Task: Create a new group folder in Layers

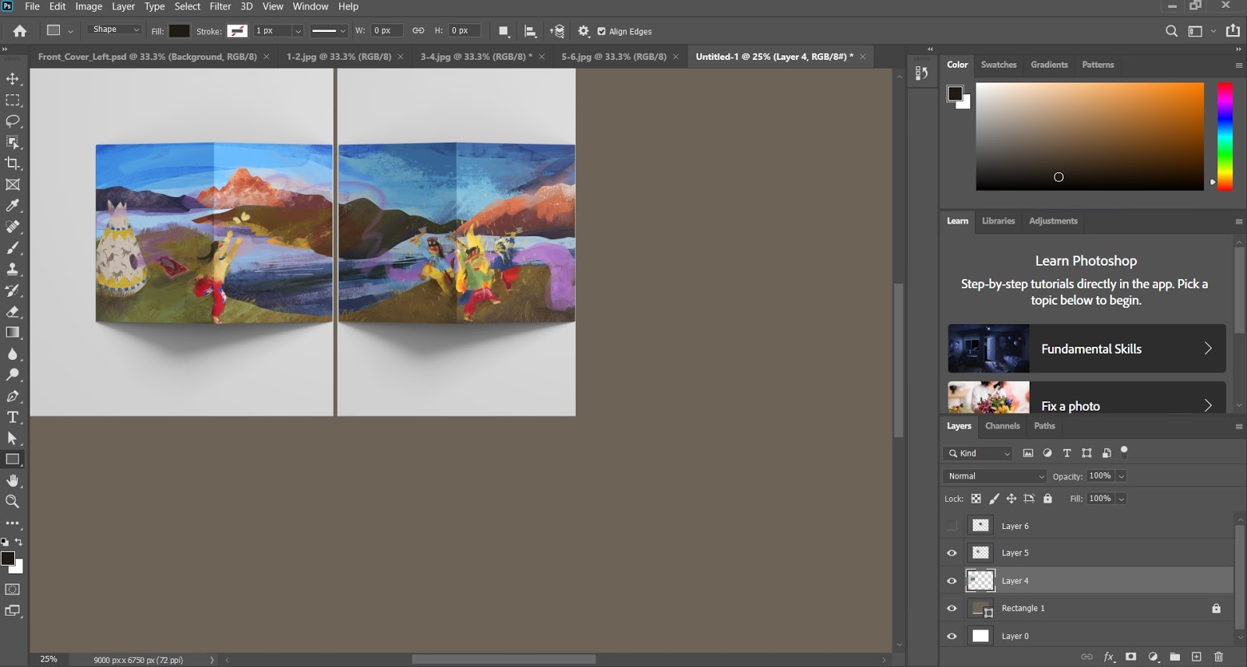Action: (x=1175, y=657)
